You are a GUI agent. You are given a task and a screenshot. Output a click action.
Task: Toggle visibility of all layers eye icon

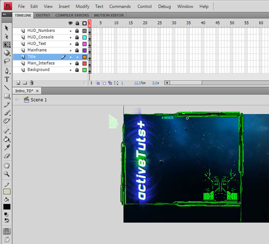click(70, 23)
